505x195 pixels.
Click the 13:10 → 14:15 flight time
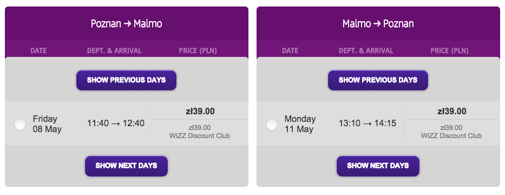pyautogui.click(x=367, y=123)
